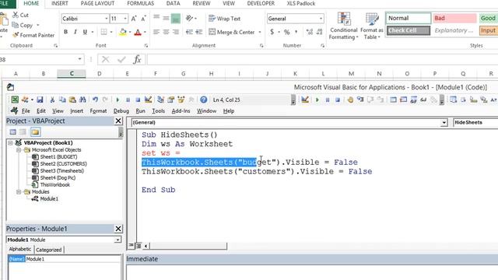Image resolution: width=498 pixels, height=280 pixels.
Task: Click the Percent Style icon
Action: coord(287,32)
